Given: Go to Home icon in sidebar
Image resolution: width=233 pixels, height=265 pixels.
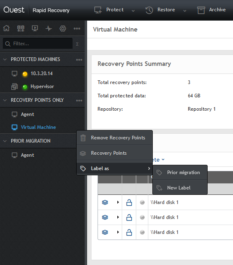Looking at the screenshot, I should [x=6, y=28].
